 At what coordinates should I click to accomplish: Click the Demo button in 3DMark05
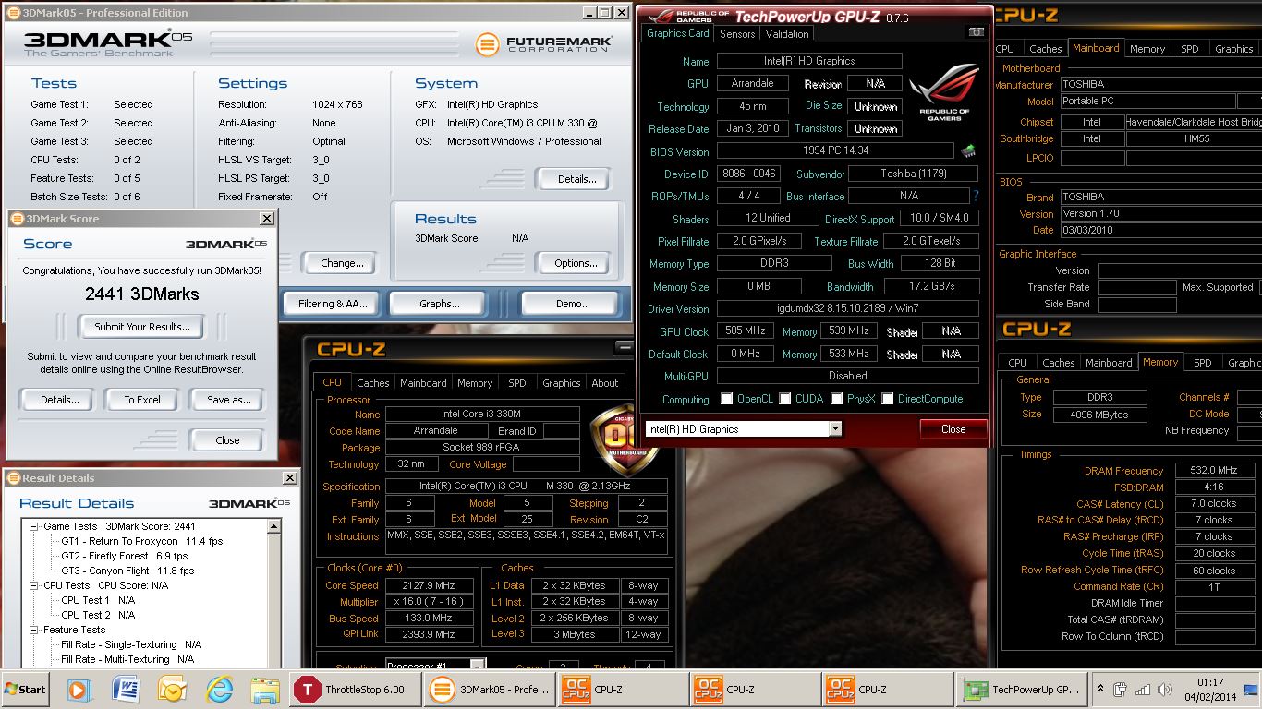(572, 303)
